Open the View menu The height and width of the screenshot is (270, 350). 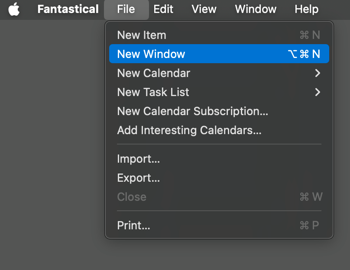point(204,9)
